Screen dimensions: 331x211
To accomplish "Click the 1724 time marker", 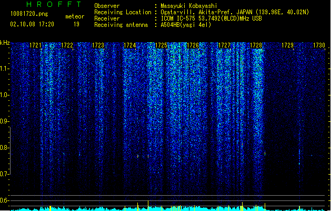I will pyautogui.click(x=130, y=45).
